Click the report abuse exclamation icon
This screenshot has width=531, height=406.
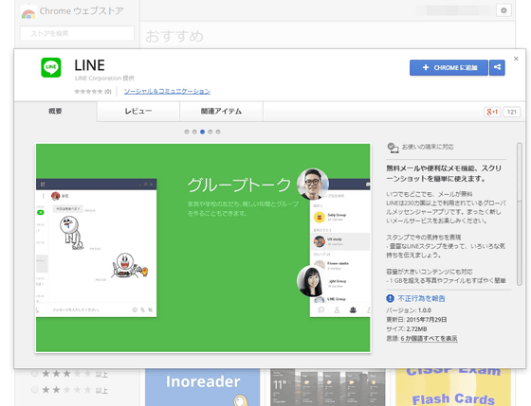point(390,298)
